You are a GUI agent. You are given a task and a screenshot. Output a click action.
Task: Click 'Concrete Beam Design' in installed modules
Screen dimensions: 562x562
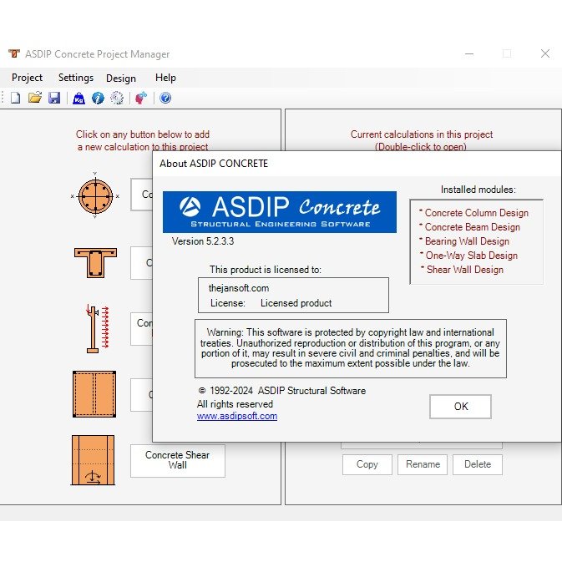click(472, 227)
